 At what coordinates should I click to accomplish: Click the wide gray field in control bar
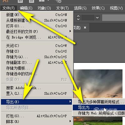tap(113, 18)
